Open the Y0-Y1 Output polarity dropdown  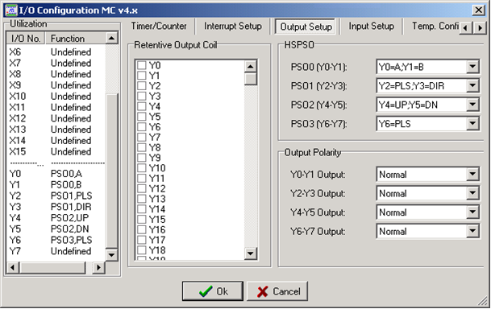472,175
